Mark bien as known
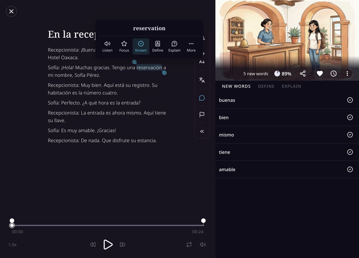The height and width of the screenshot is (258, 359). [x=350, y=117]
